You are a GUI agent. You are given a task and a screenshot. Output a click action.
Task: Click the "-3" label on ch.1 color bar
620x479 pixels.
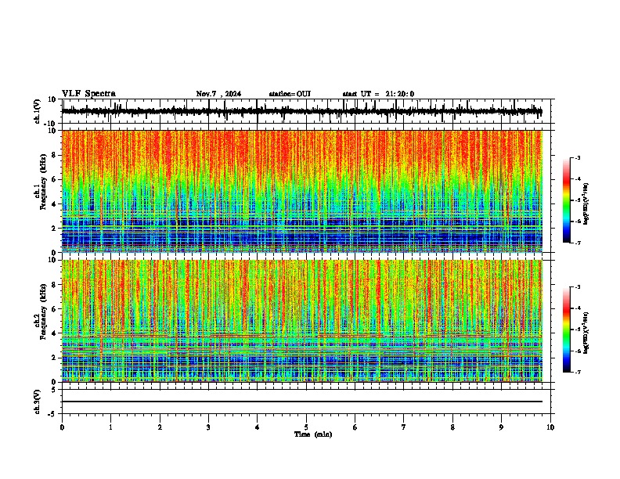[577, 158]
